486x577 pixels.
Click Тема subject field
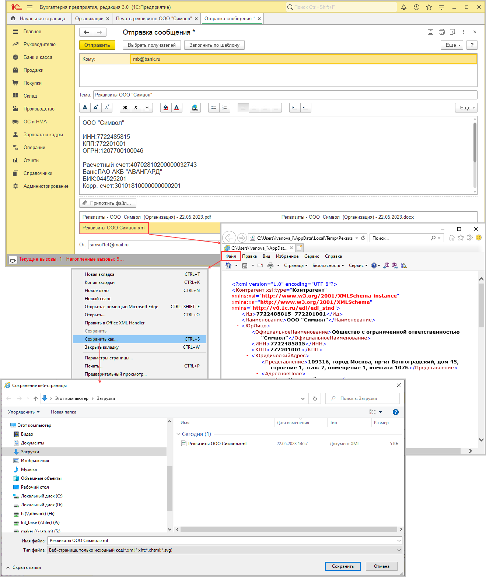tap(285, 95)
